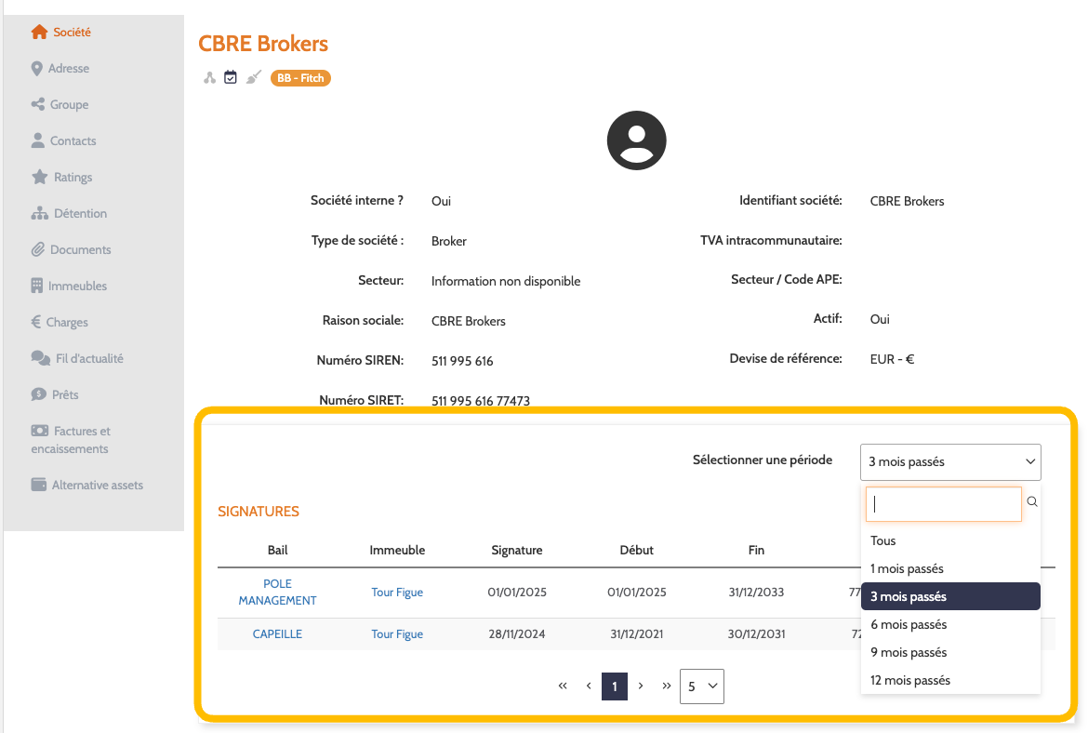Focus the period dropdown search field
Viewport: 1088px width, 733px height.
coord(943,504)
